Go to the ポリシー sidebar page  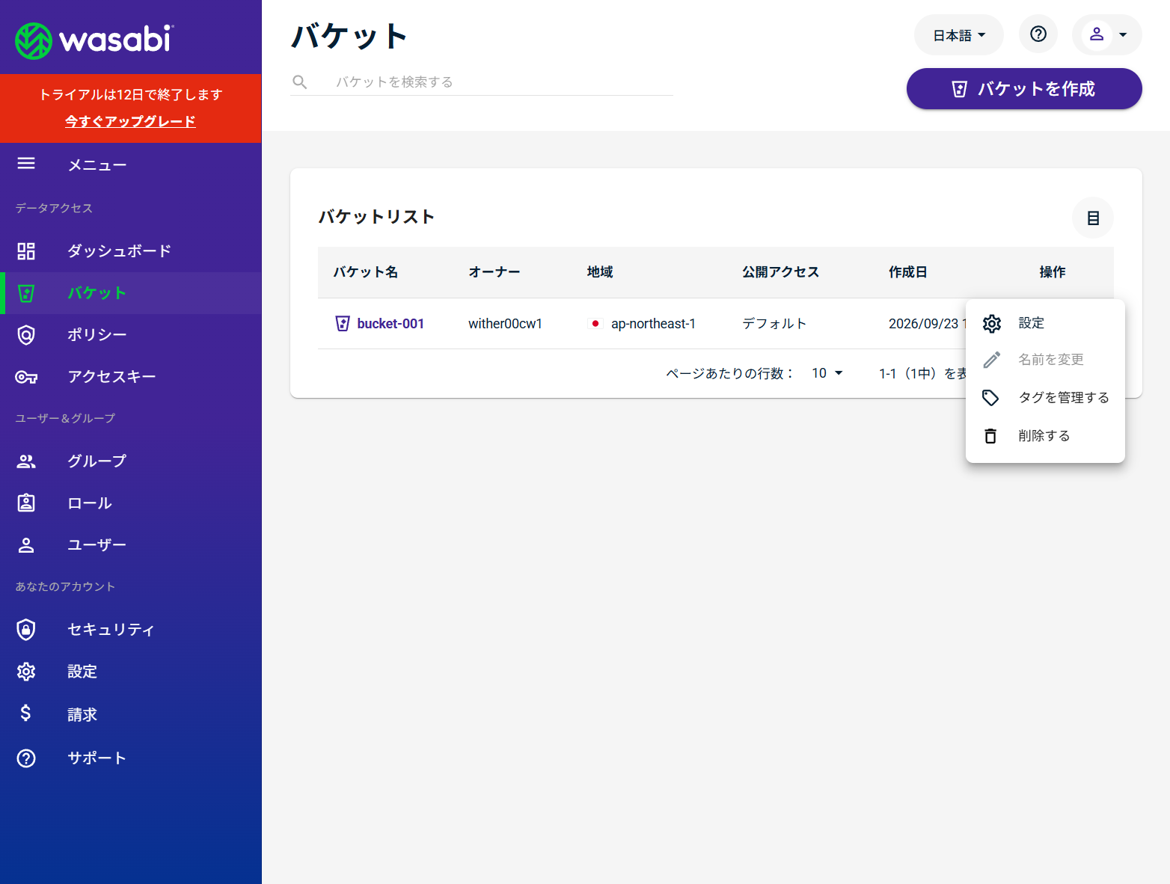pyautogui.click(x=131, y=335)
